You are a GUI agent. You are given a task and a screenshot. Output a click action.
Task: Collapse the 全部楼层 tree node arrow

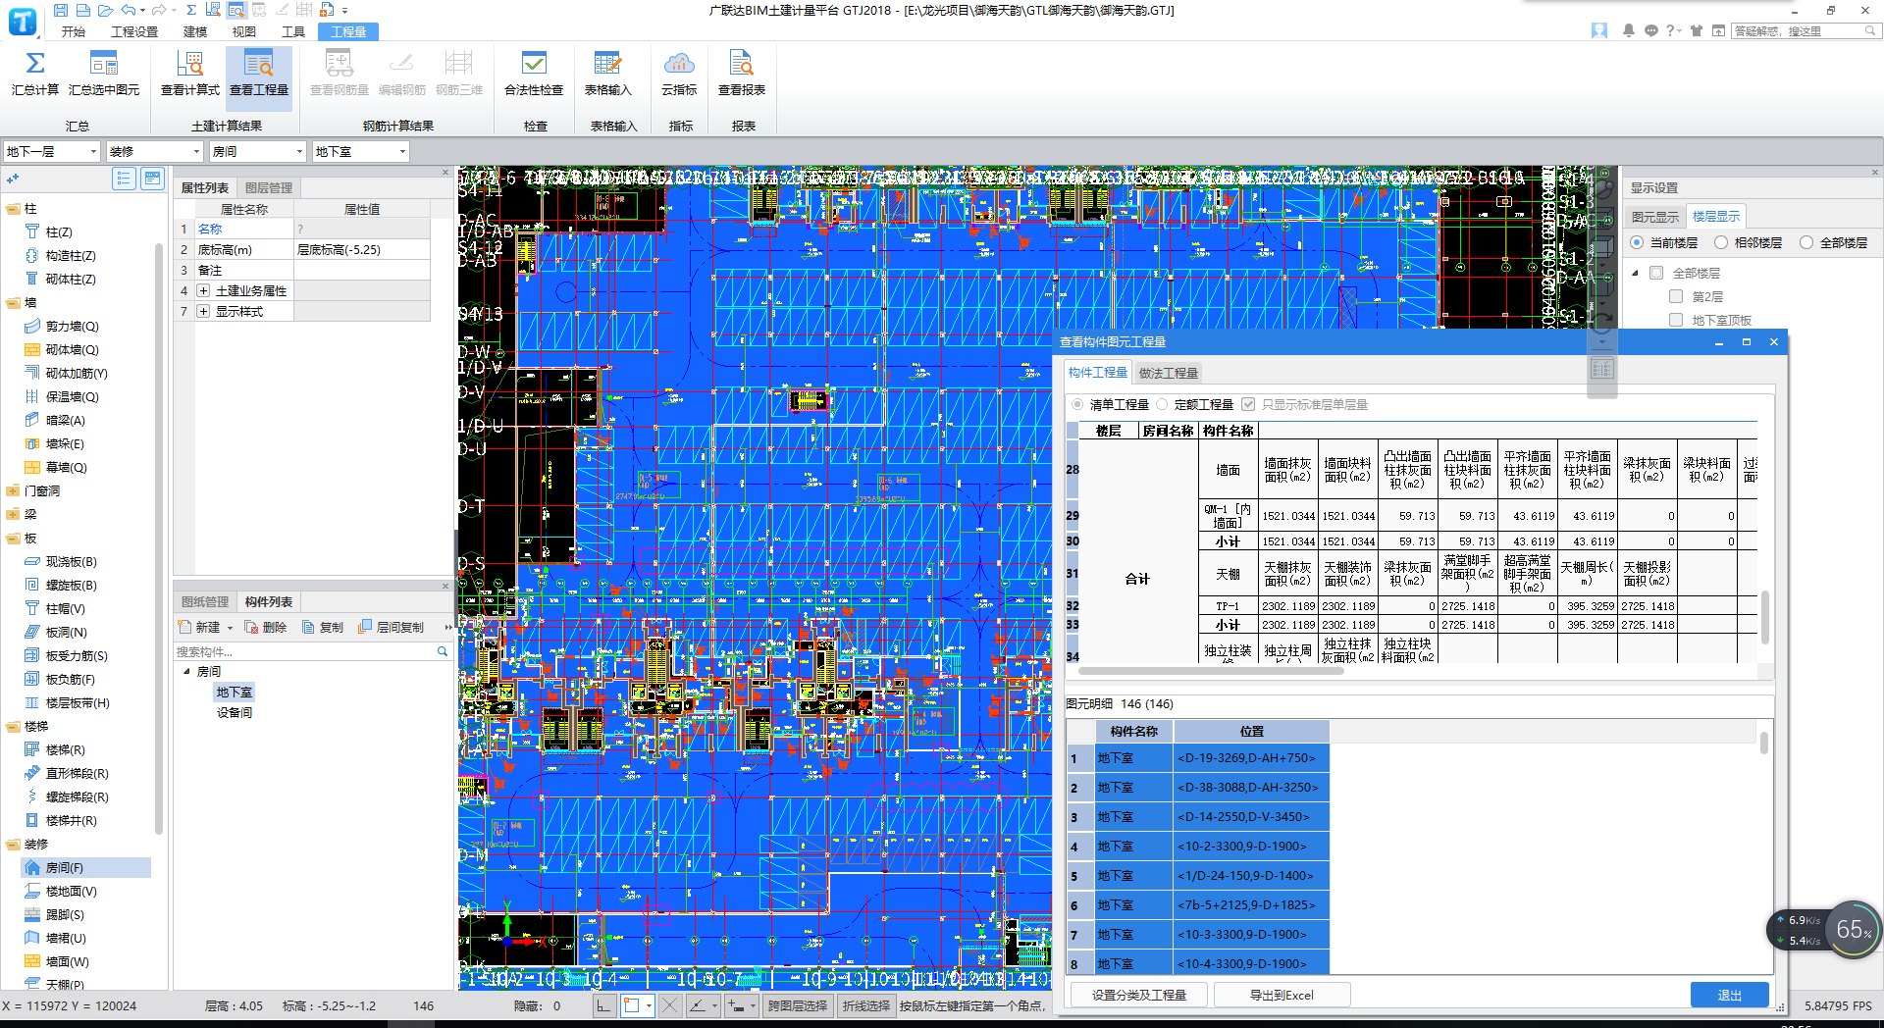click(x=1635, y=273)
